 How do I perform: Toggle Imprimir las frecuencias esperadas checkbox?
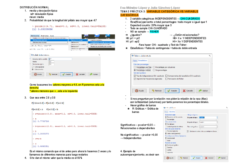pos(135,79)
